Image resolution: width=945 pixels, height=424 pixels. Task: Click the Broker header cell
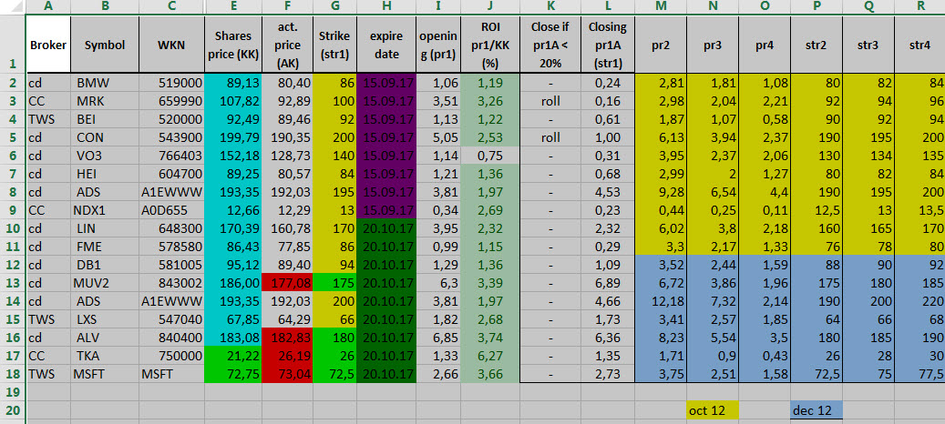click(48, 45)
